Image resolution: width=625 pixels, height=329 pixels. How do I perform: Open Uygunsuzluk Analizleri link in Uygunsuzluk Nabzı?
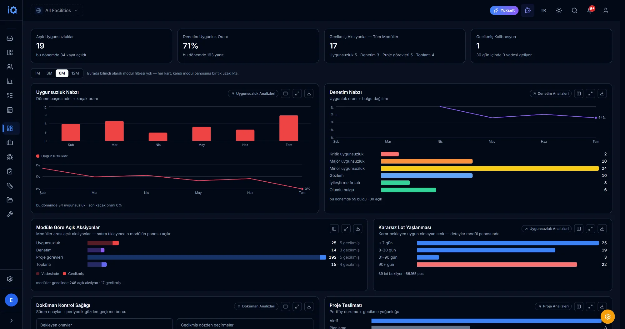(x=253, y=94)
